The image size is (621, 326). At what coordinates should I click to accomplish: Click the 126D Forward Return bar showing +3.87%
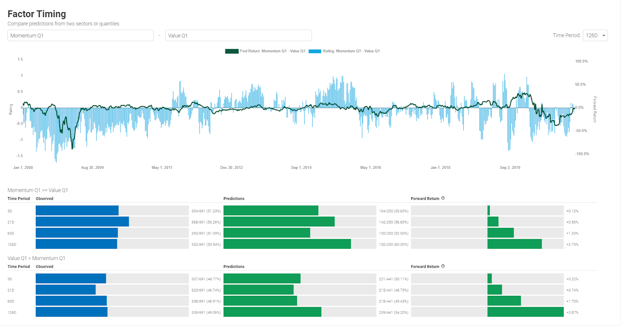(526, 312)
